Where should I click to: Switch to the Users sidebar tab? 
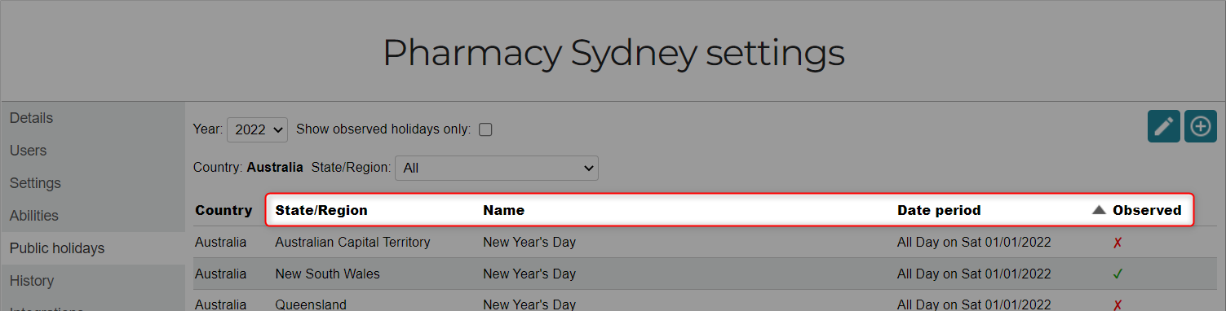tap(93, 151)
